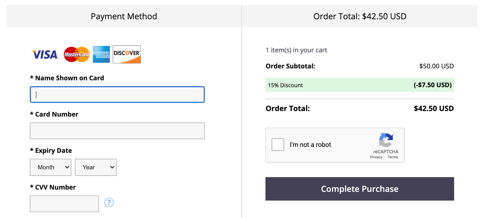Screen dimensions: 484x218
Task: Open the CVV help question mark
Action: tap(109, 202)
